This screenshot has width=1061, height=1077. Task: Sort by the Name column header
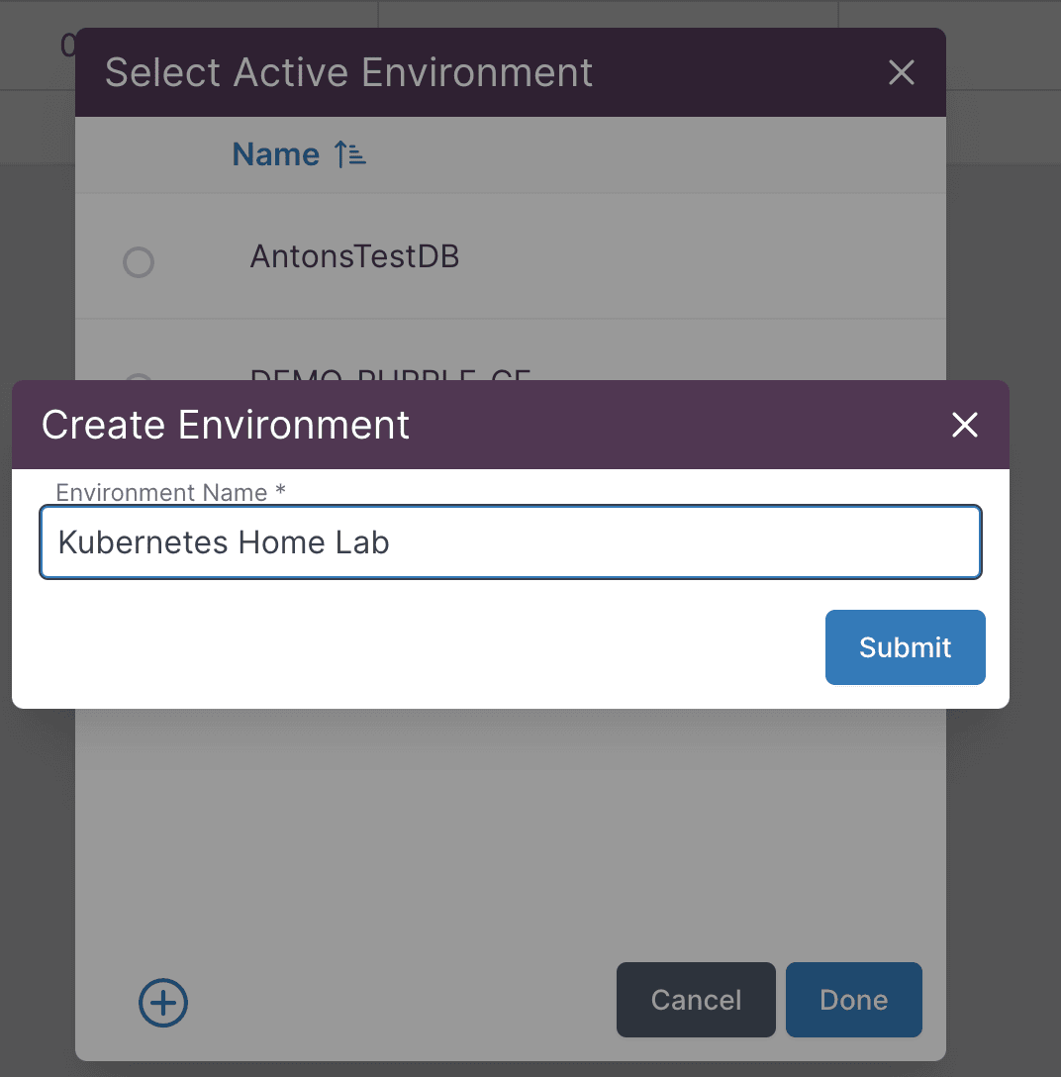275,154
